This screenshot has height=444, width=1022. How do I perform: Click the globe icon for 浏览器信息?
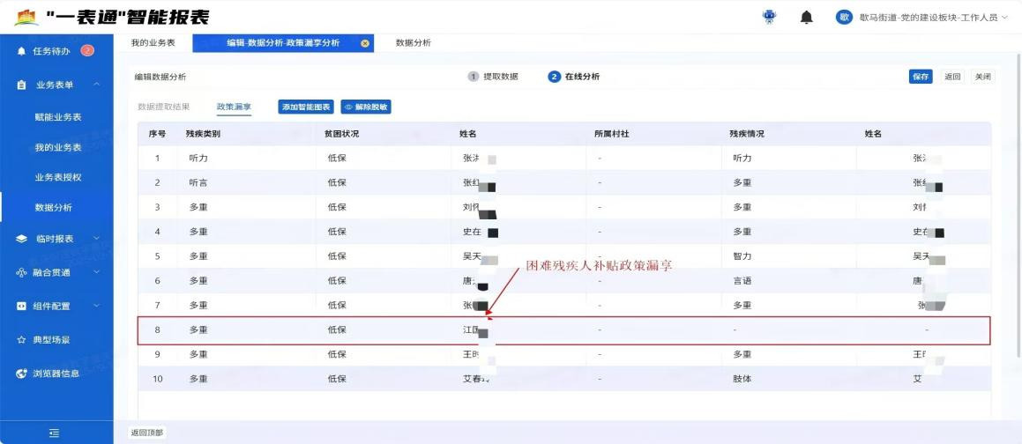tap(21, 374)
